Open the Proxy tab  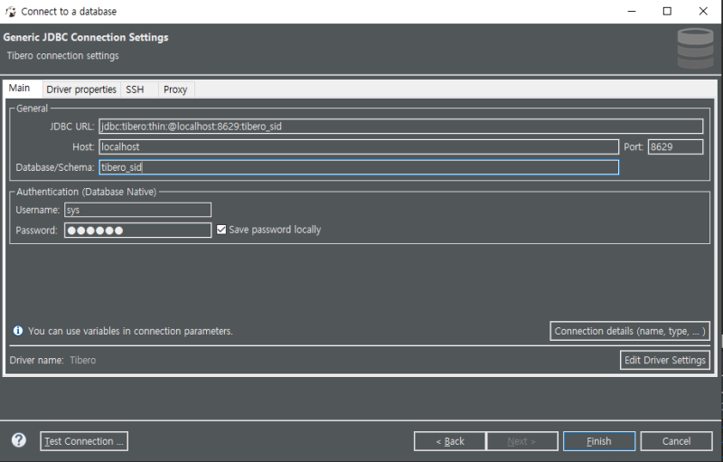point(175,90)
